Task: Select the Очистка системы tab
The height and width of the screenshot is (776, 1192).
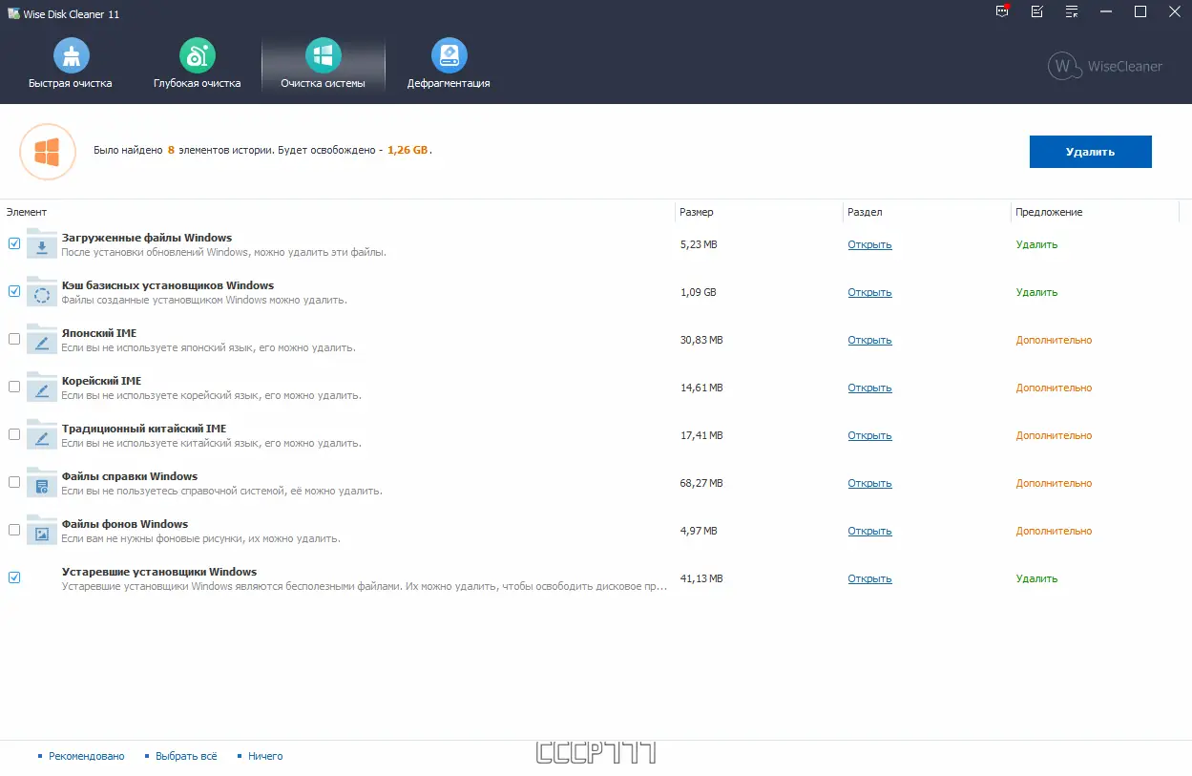Action: point(323,65)
